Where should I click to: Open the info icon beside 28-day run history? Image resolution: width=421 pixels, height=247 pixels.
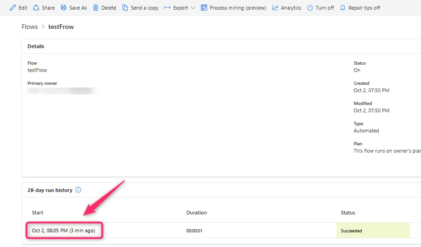pos(78,190)
